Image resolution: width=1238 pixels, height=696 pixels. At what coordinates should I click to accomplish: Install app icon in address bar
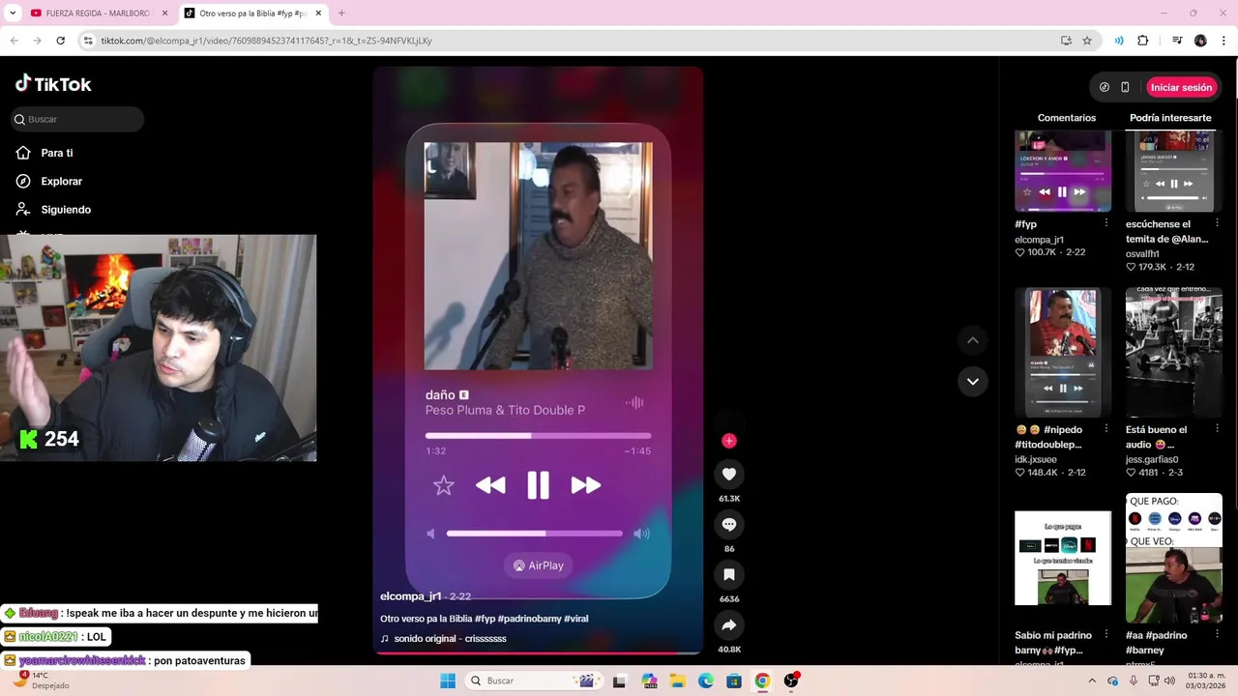click(x=1066, y=41)
